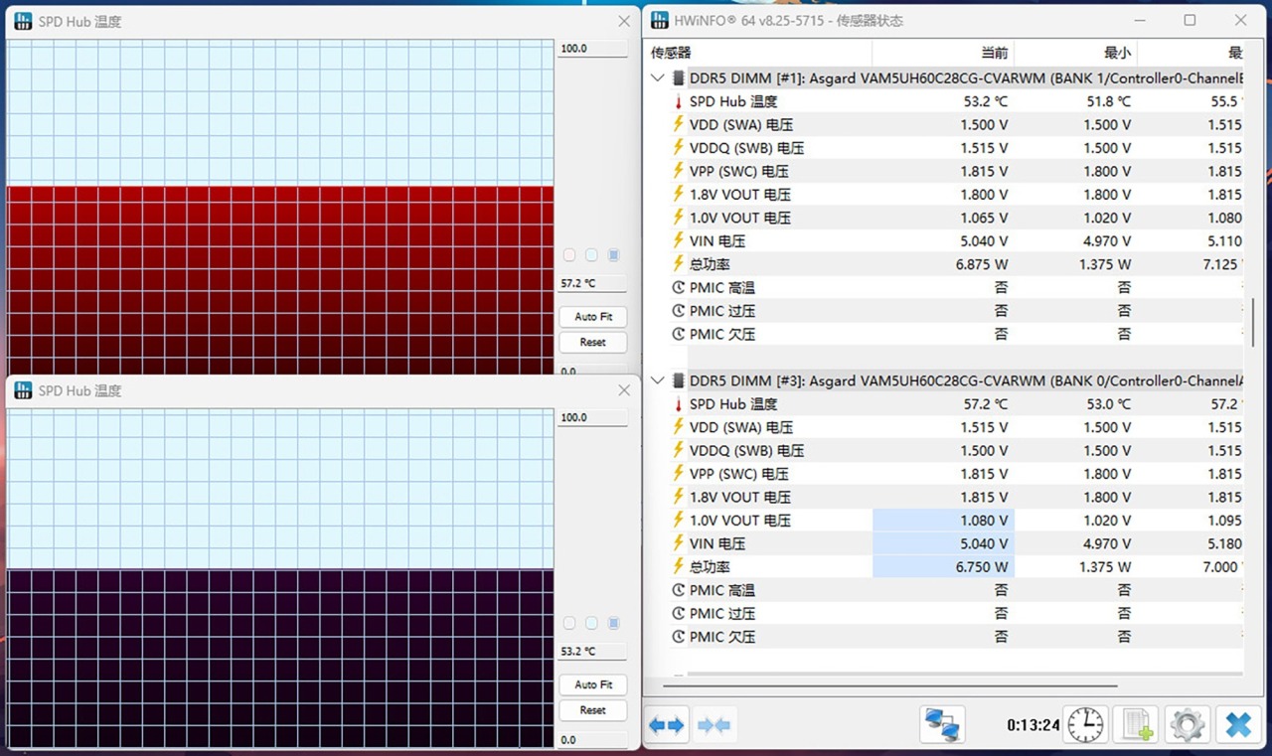This screenshot has height=756, width=1272.
Task: Toggle the dark blue box in top graph
Action: point(613,255)
